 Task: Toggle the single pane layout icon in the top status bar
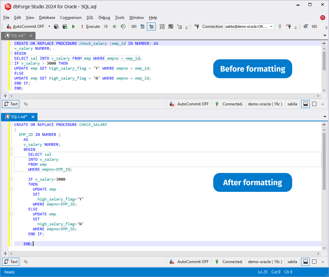(314, 104)
